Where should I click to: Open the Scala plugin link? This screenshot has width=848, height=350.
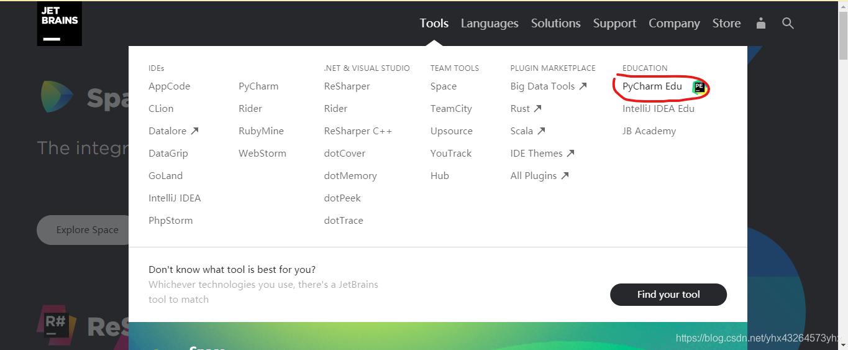tap(522, 131)
